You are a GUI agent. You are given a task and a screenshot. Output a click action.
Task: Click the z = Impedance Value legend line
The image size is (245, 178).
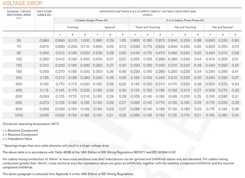click(17, 139)
